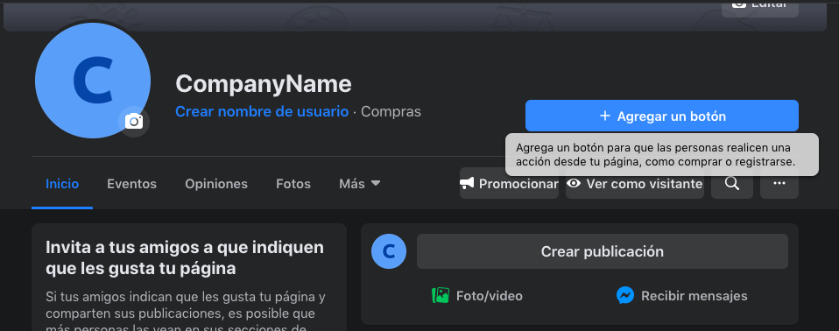839x331 pixels.
Task: Go to the Opiniones tab
Action: coord(216,184)
